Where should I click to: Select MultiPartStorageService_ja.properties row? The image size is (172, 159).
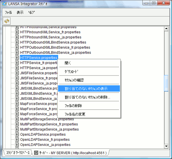[x=49, y=129]
